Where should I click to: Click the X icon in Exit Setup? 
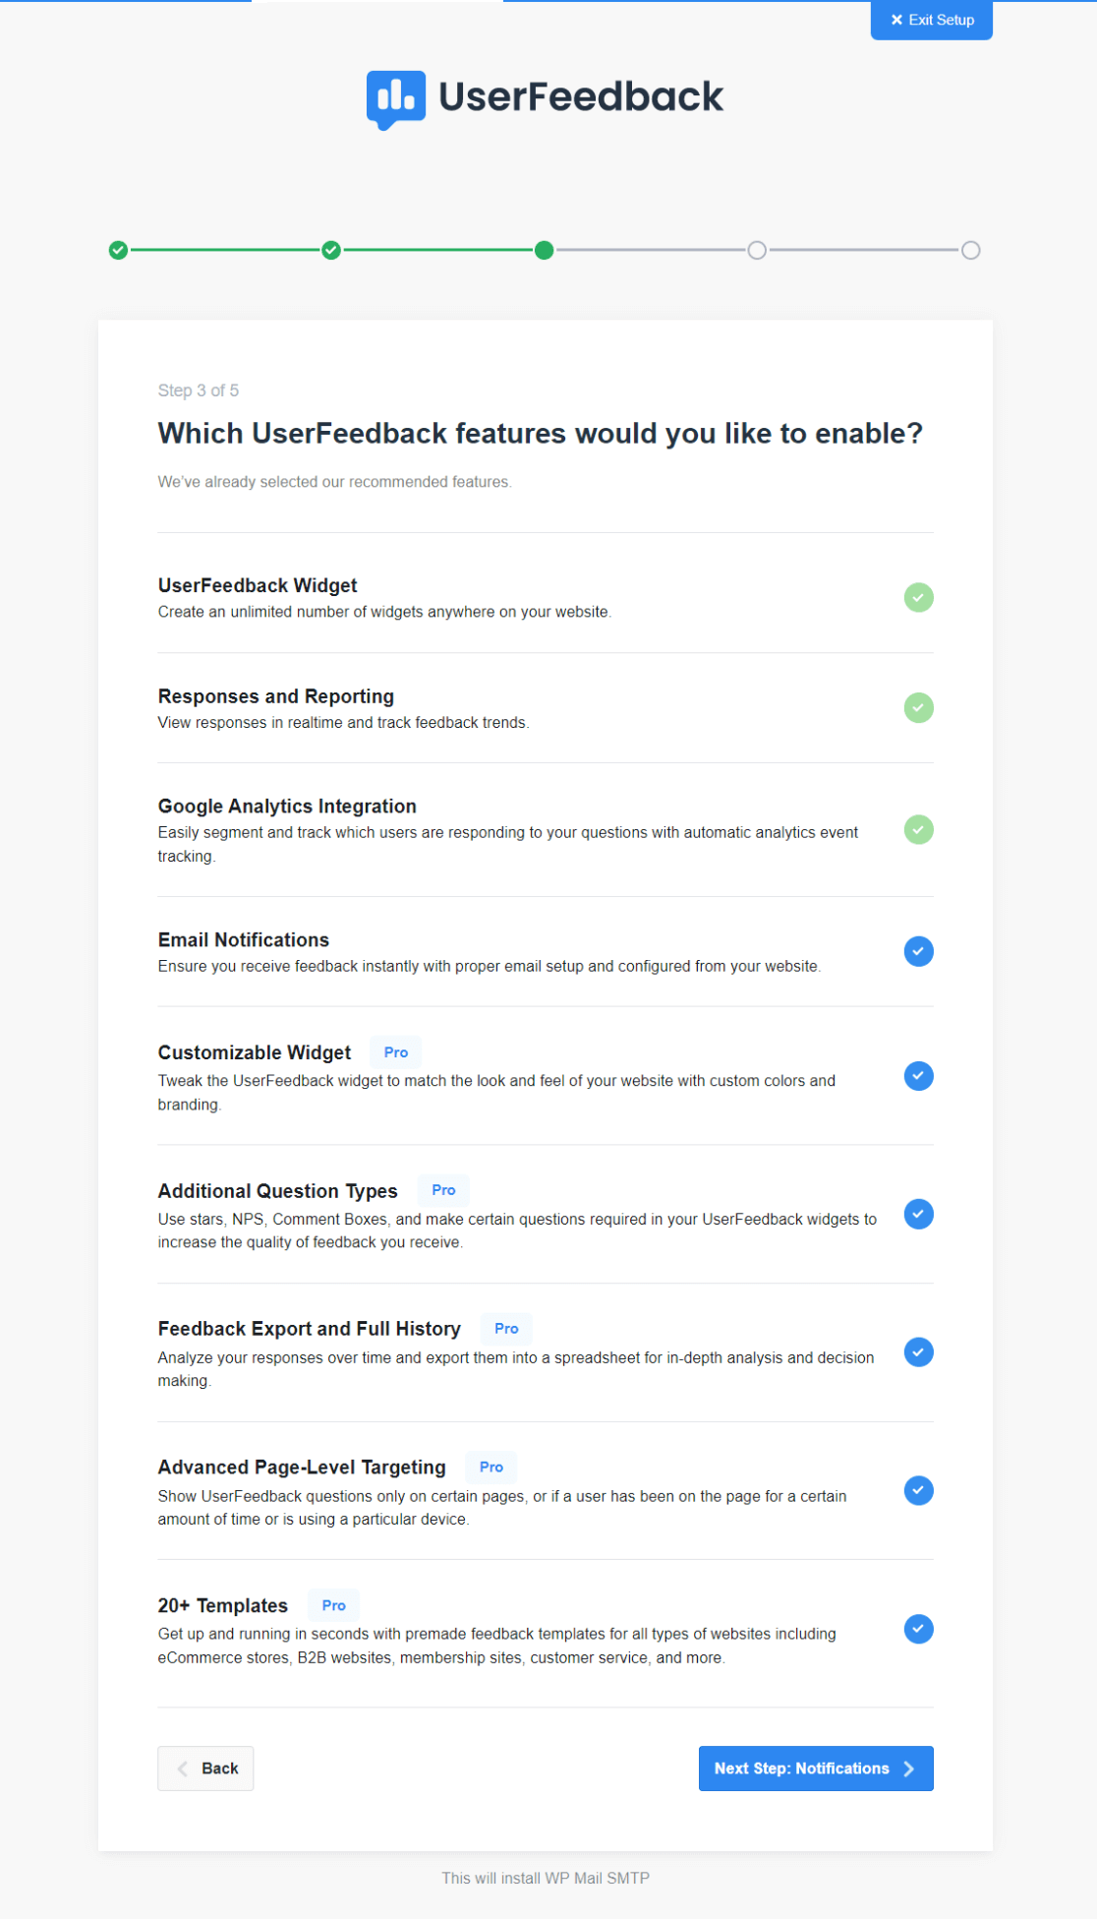point(896,20)
